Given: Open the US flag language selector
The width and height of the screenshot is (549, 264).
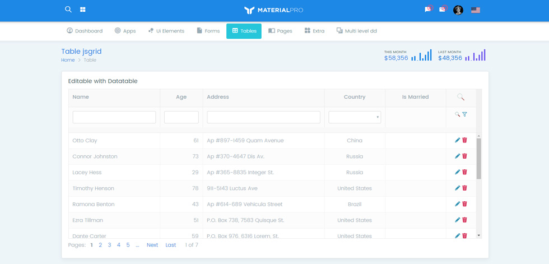Looking at the screenshot, I should tap(476, 10).
